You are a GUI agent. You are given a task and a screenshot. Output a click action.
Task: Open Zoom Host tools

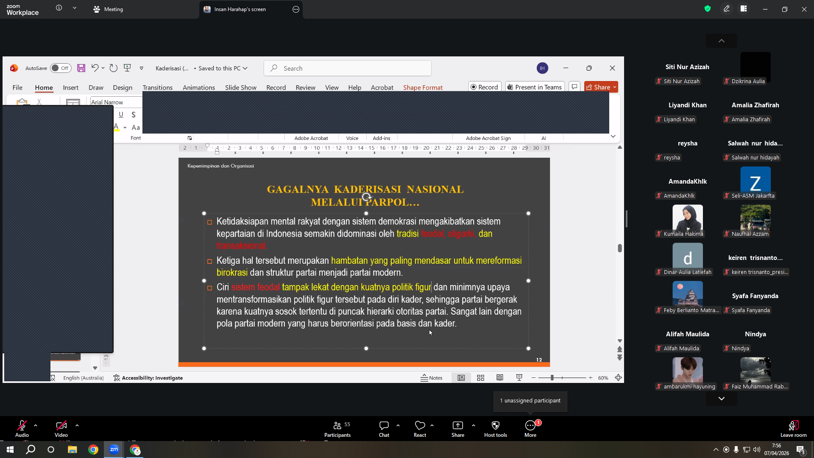(x=496, y=429)
